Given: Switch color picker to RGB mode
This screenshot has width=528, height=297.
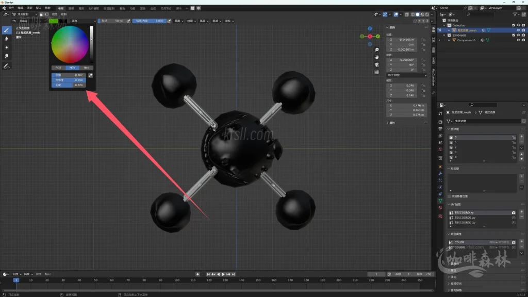Looking at the screenshot, I should (x=58, y=68).
